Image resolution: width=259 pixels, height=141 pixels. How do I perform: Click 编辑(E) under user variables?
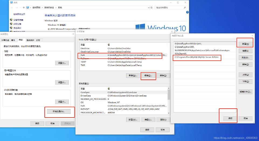pos(148,75)
